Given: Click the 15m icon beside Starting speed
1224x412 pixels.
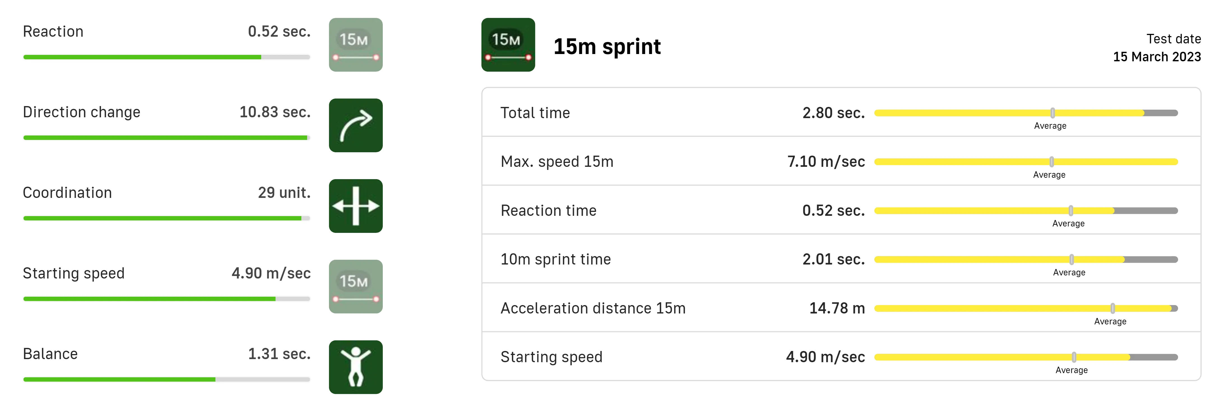Looking at the screenshot, I should coord(355,287).
